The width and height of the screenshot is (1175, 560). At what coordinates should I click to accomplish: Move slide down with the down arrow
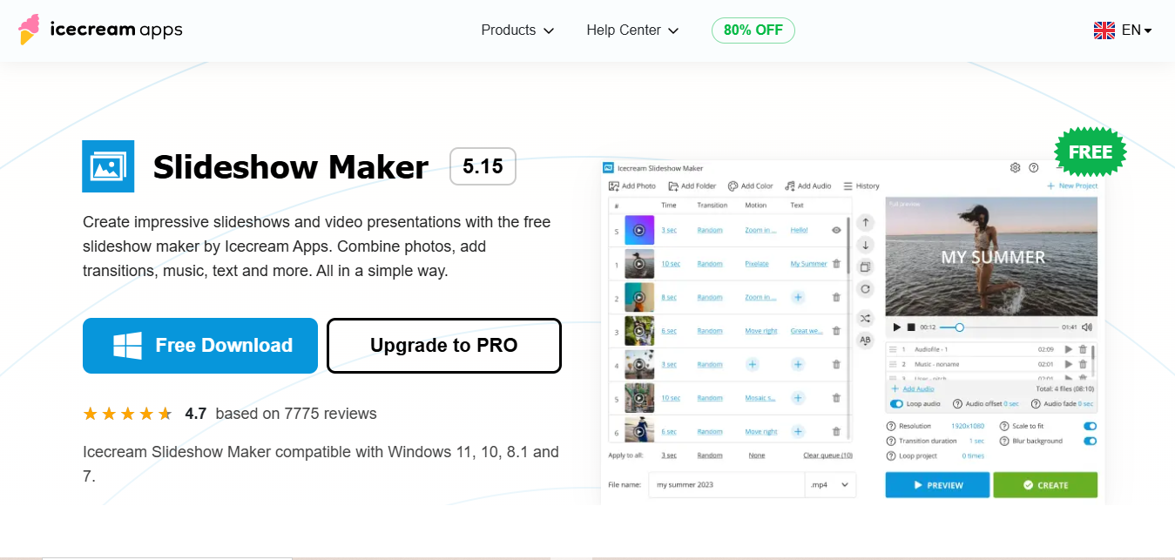pyautogui.click(x=865, y=245)
